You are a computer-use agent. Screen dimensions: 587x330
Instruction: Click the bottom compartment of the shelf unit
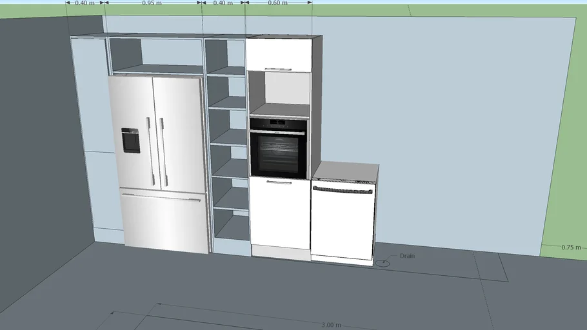tap(232, 224)
